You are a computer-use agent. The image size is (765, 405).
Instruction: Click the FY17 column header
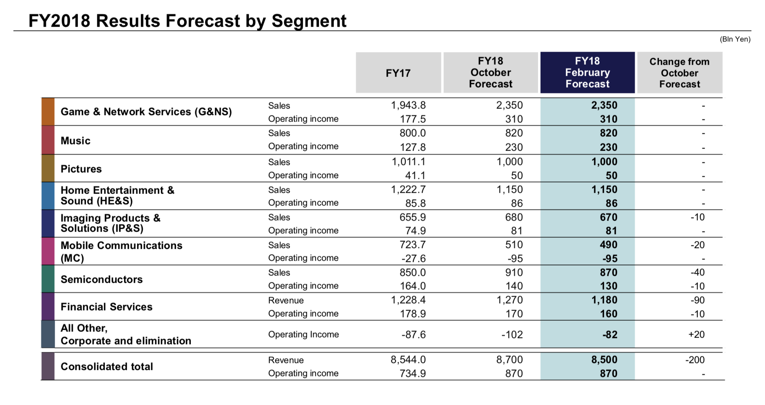click(398, 73)
